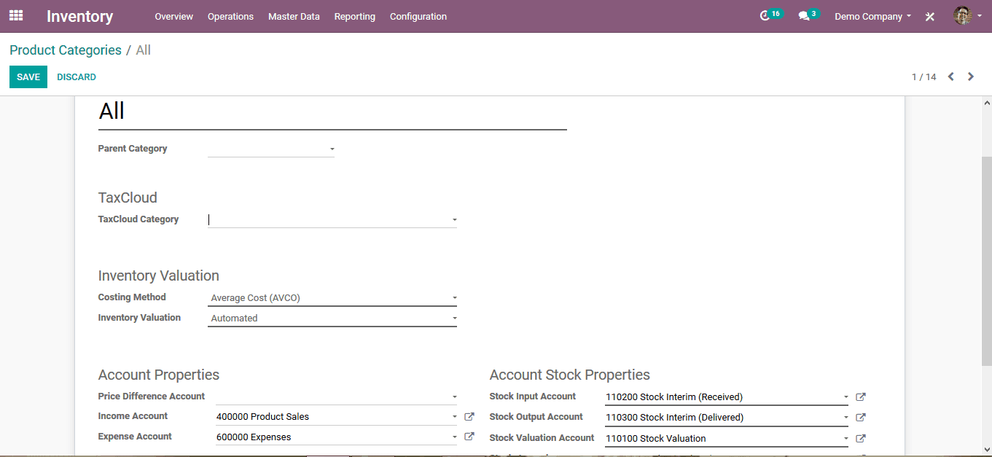
Task: Open the Reporting menu
Action: coord(355,16)
